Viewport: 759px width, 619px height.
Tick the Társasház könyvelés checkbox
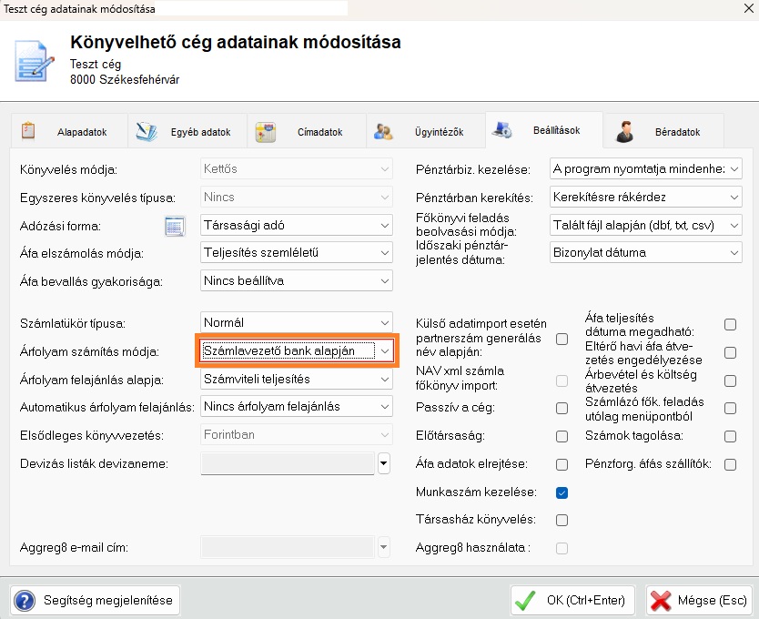562,520
